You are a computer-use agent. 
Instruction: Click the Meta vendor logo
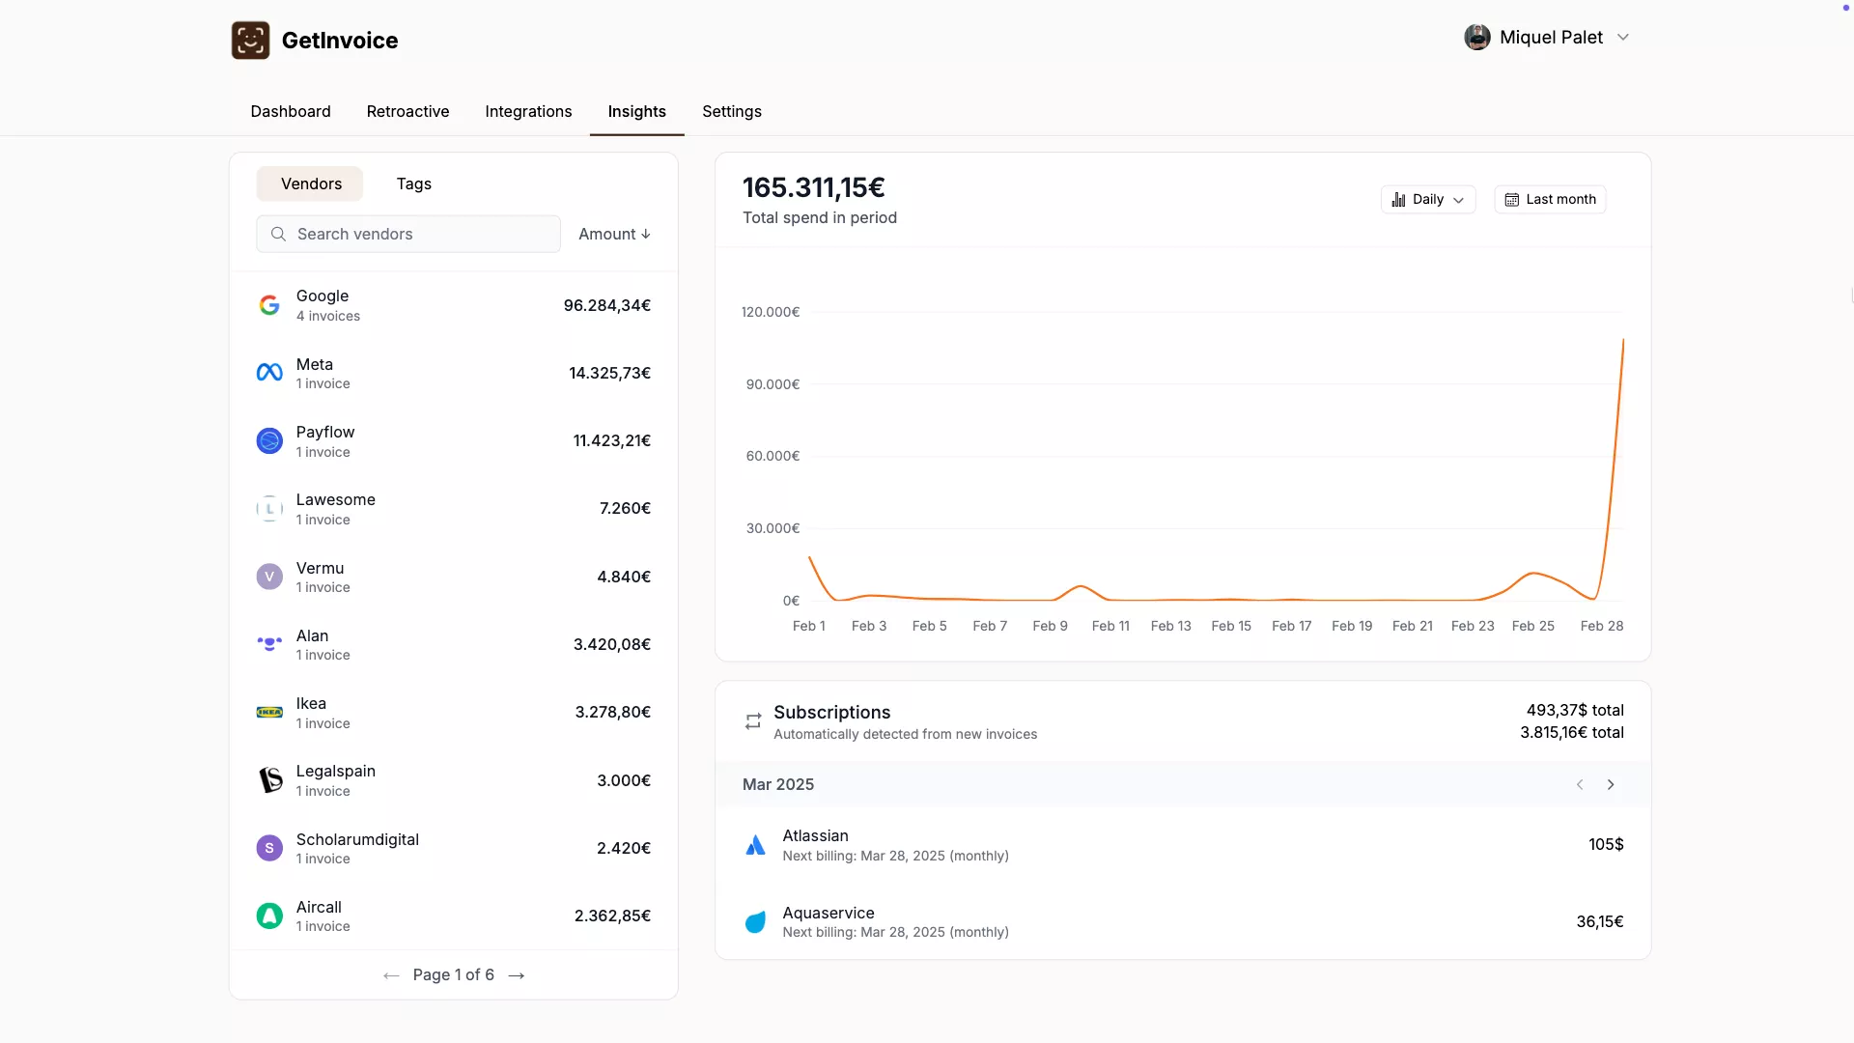[269, 373]
